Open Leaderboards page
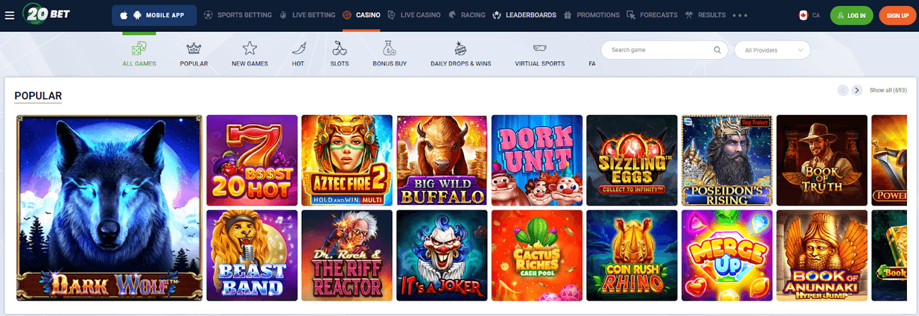Viewport: 919px width, 316px height. point(524,15)
